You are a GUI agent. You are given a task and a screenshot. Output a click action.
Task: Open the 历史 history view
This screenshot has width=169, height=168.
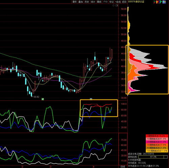click(87, 2)
